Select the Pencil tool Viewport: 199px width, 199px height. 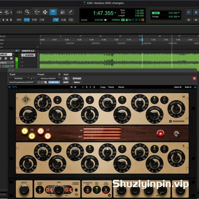(x=70, y=12)
